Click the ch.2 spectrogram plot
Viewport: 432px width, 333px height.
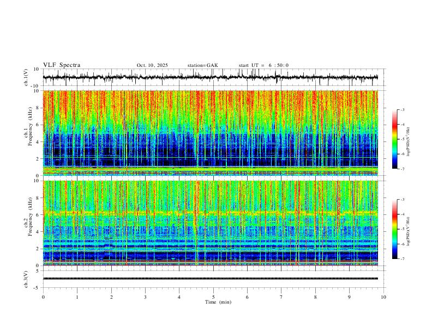(x=211, y=223)
